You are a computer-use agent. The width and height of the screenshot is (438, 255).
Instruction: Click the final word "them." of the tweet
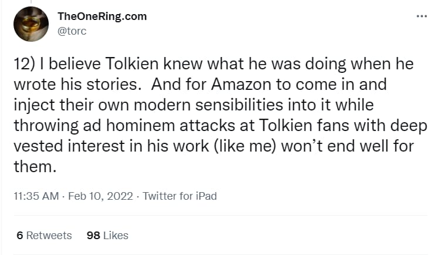click(x=35, y=167)
